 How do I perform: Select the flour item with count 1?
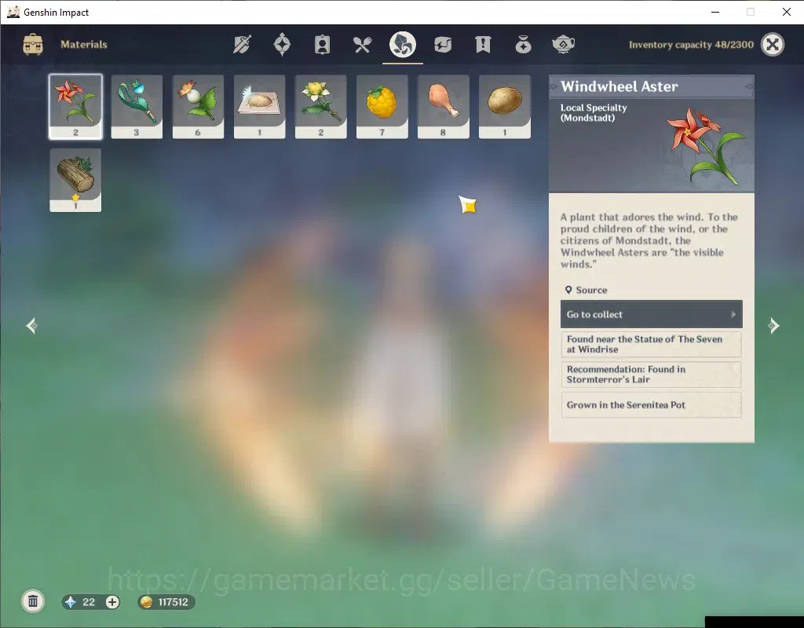pyautogui.click(x=259, y=107)
